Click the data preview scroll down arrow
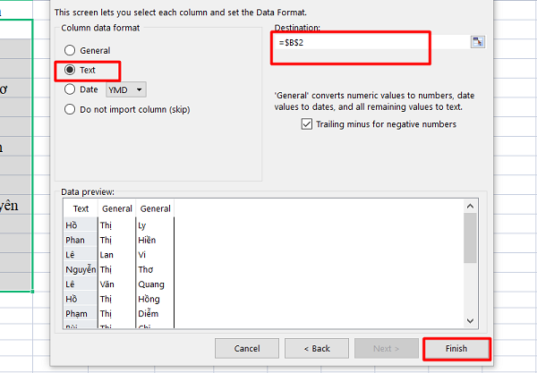Screen dimensions: 537x373 (x=470, y=320)
